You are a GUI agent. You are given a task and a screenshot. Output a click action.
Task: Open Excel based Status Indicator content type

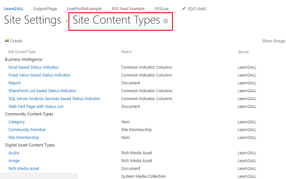pos(33,67)
